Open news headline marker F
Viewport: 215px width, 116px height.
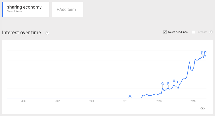[x=168, y=84]
